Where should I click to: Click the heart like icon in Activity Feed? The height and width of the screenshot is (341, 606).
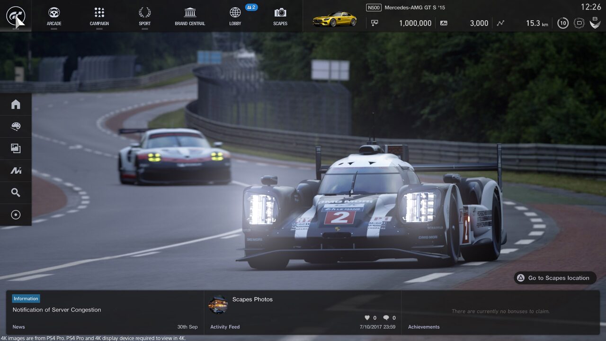367,318
